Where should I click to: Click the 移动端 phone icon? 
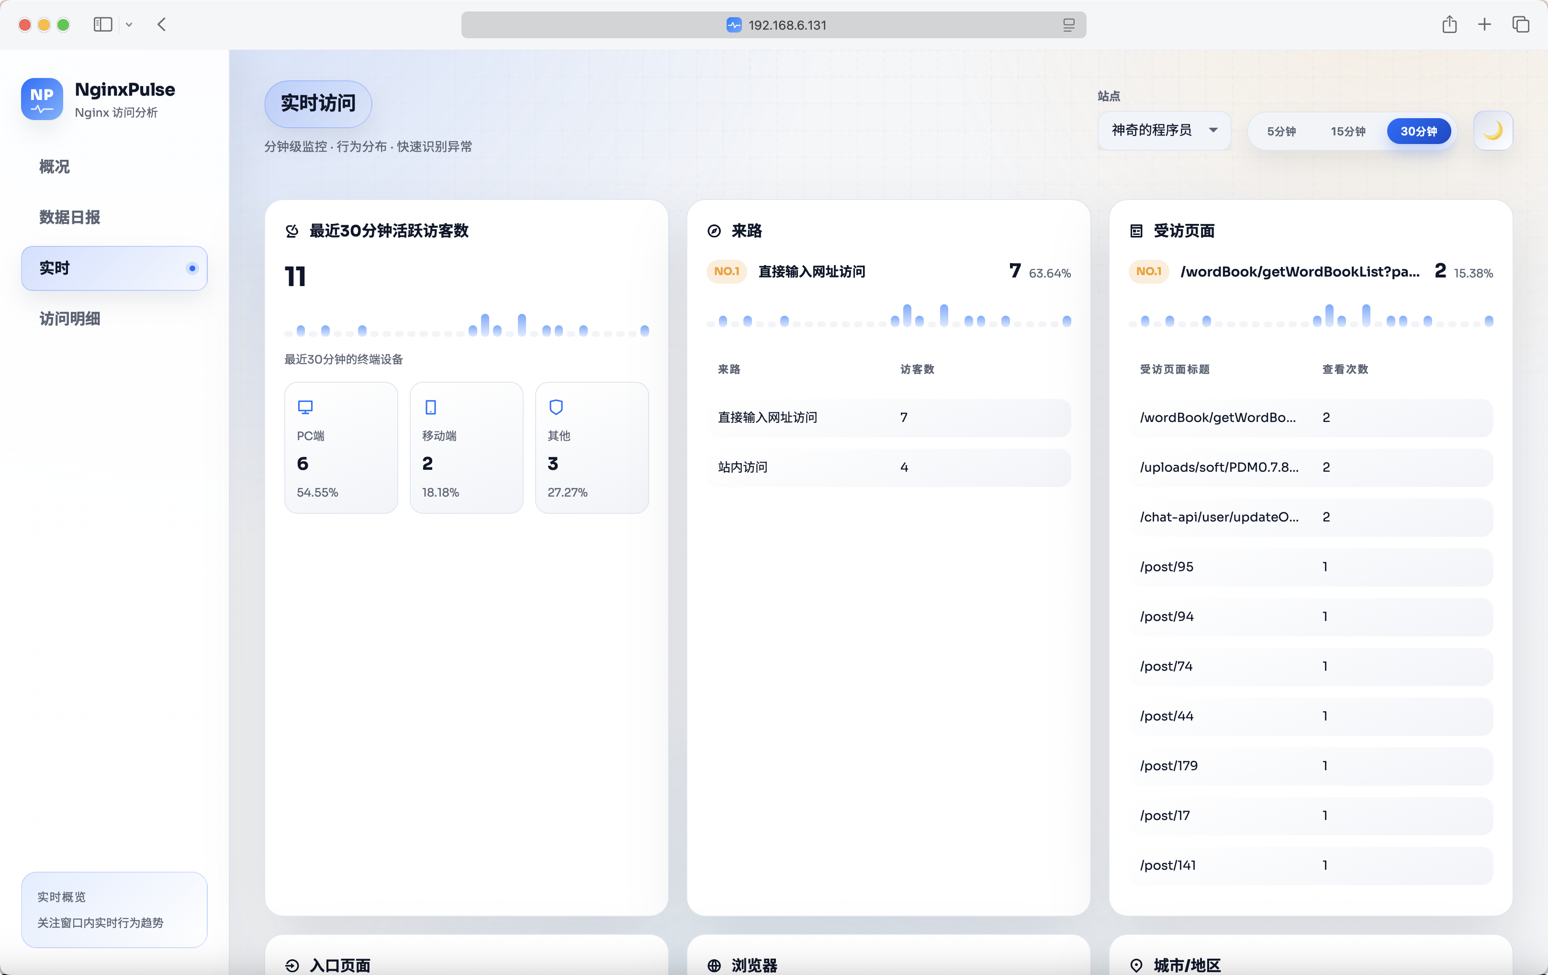tap(431, 407)
